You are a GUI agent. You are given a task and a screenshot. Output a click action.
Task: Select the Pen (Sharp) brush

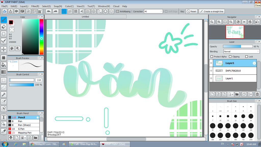click(24, 125)
